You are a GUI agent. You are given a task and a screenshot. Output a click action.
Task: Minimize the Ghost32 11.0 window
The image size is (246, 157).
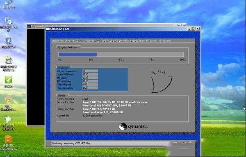[x=189, y=29]
